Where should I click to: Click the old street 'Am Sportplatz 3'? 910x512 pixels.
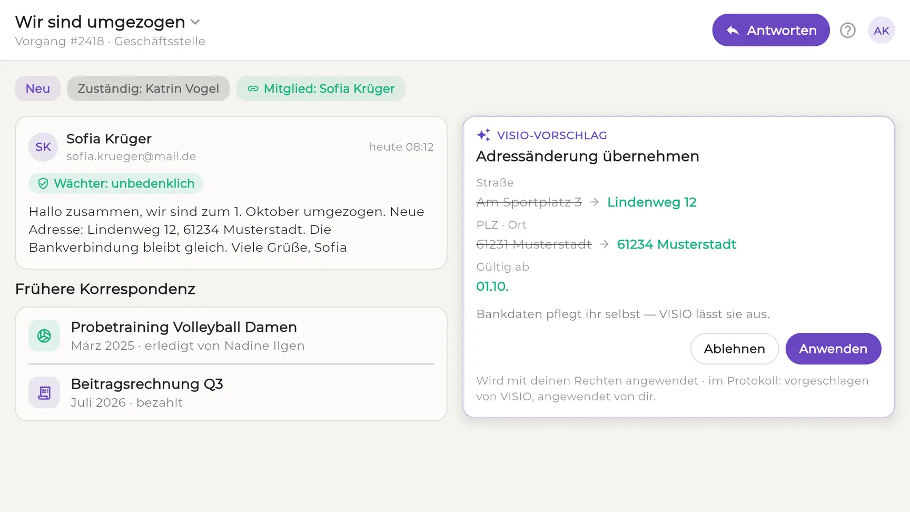[529, 202]
